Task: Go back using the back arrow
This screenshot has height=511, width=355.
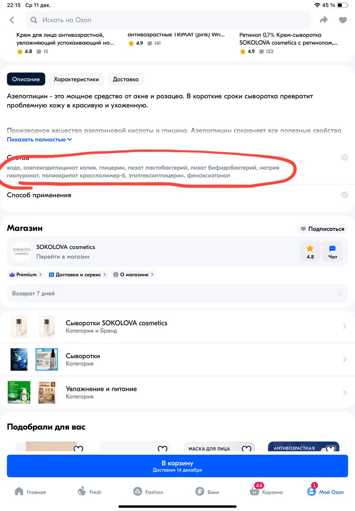Action: coord(12,20)
